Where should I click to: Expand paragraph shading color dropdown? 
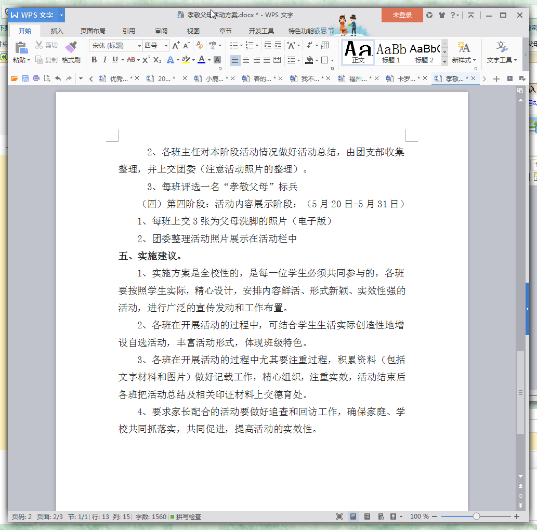(317, 61)
